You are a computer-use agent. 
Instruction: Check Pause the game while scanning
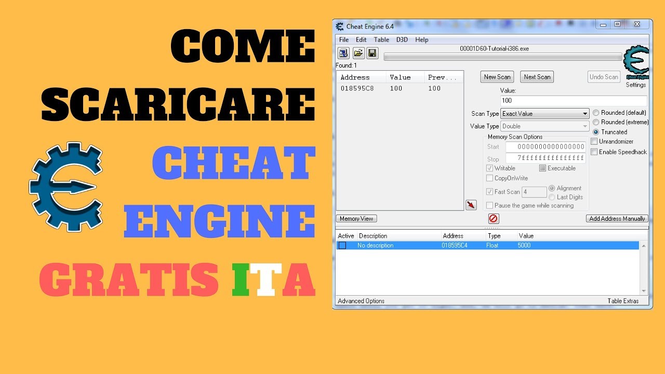(x=489, y=206)
